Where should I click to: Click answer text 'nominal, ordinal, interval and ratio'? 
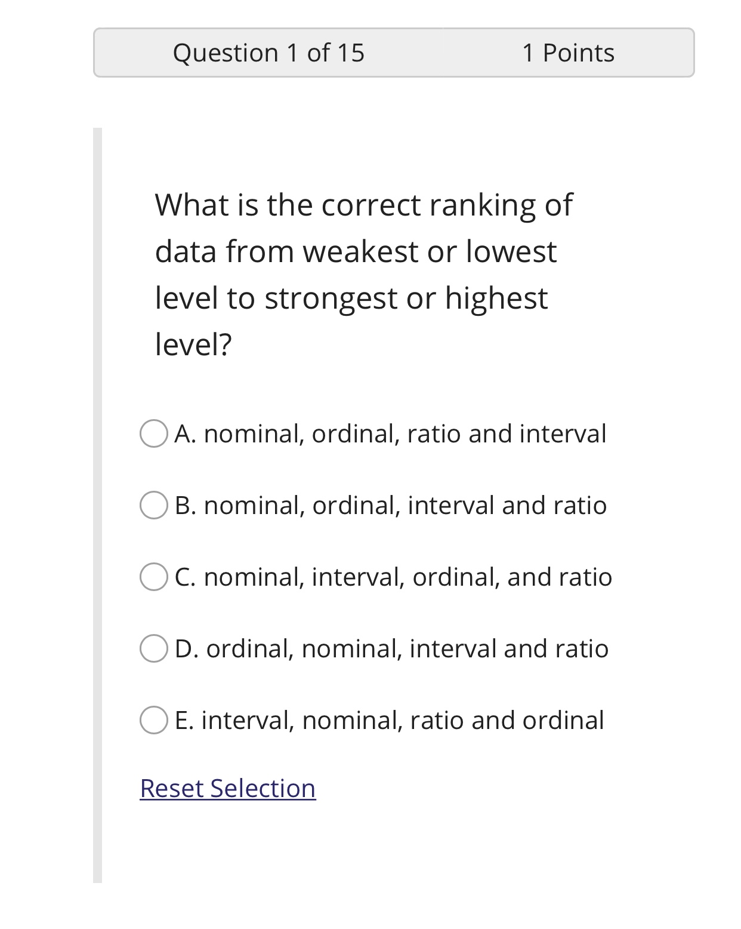click(405, 505)
